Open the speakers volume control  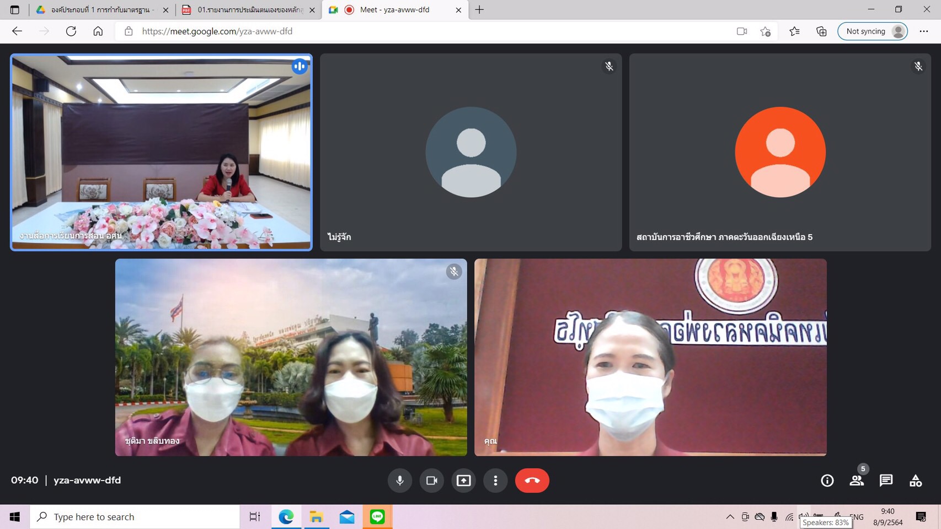(804, 517)
